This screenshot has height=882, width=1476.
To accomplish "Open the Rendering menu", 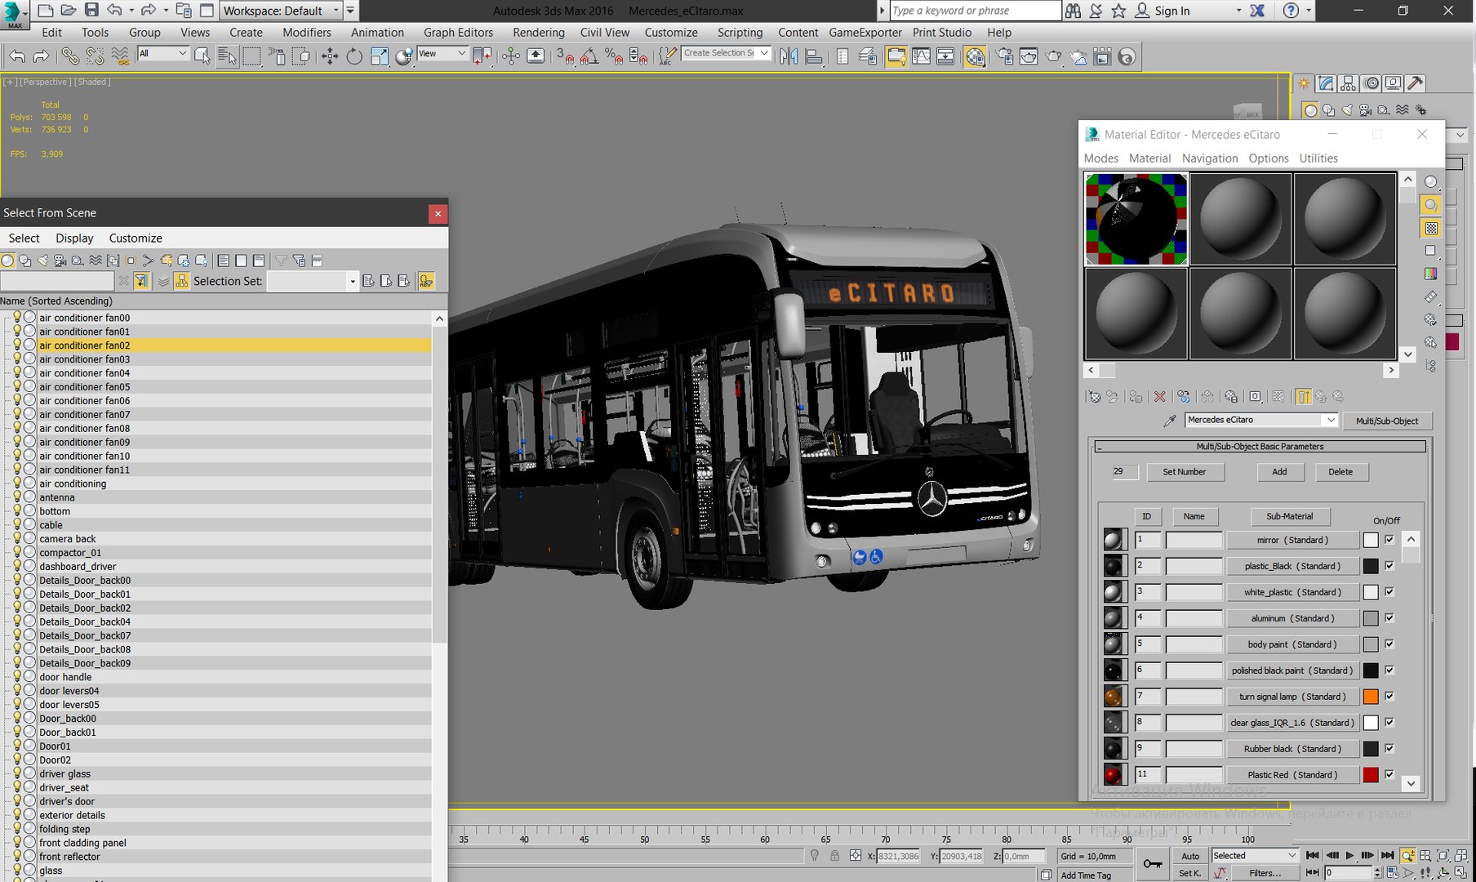I will point(538,33).
